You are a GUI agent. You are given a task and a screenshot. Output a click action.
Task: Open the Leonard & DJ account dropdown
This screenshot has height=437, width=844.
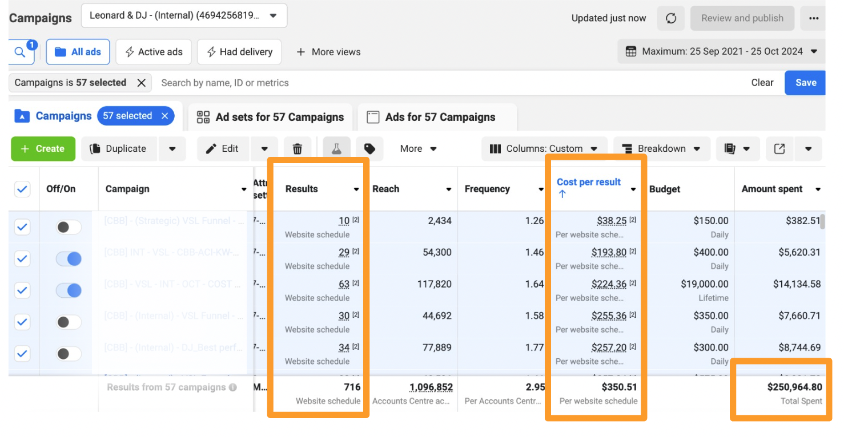(x=184, y=15)
